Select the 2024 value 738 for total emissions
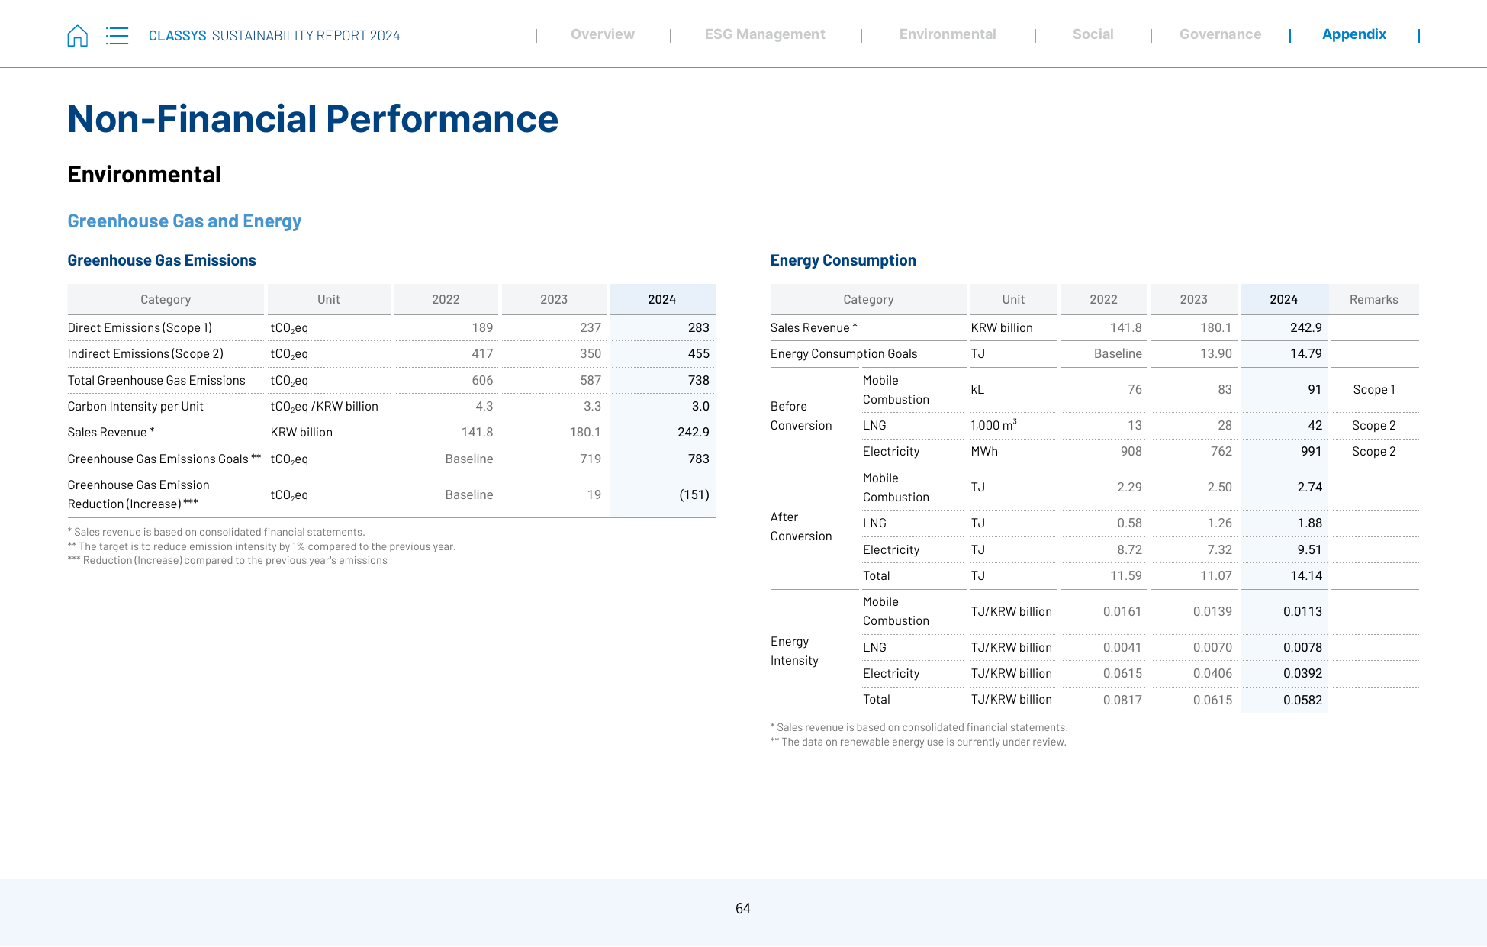 698,380
